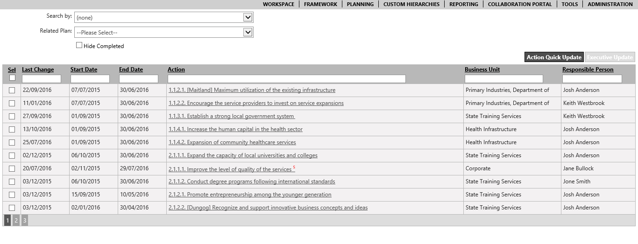Click the Action Quick Update button
The image size is (638, 244).
coord(554,57)
